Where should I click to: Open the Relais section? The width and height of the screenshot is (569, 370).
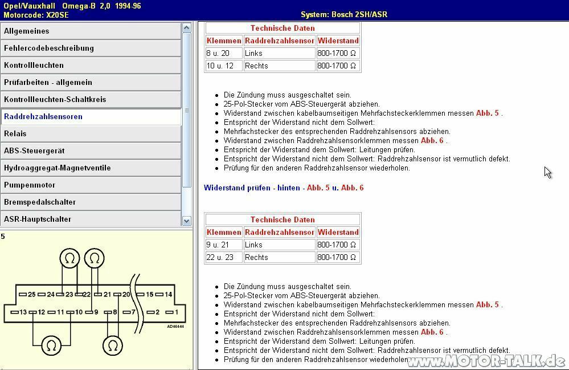click(91, 133)
